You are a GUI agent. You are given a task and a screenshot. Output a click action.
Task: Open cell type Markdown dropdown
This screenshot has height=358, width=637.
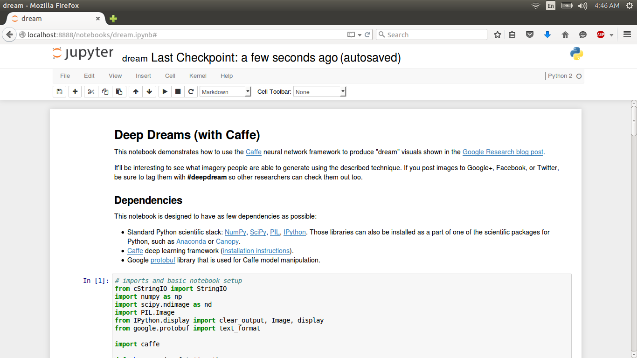(x=226, y=92)
